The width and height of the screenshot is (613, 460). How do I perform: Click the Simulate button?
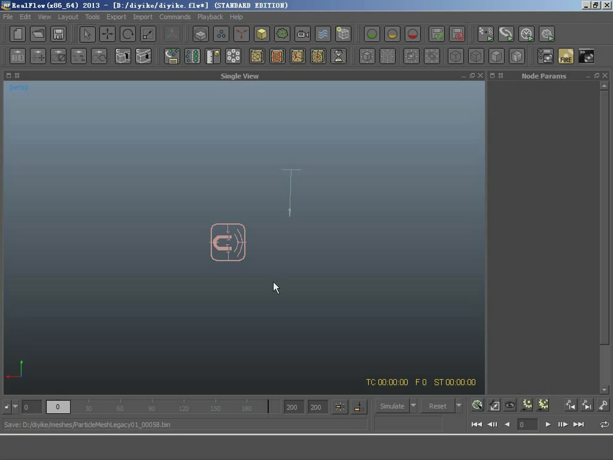click(x=392, y=406)
